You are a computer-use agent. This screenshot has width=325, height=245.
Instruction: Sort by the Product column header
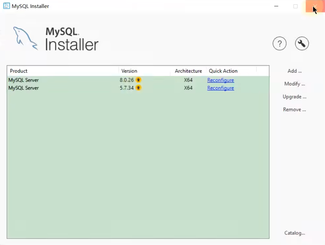coord(63,71)
